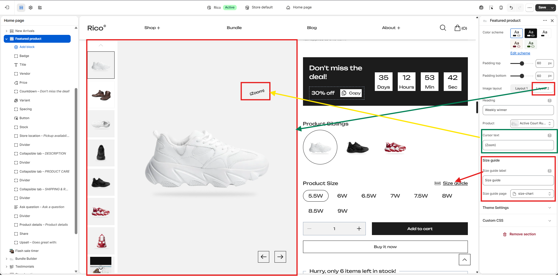Click dynamic source icon beside Cursor text
The width and height of the screenshot is (558, 276).
point(550,135)
